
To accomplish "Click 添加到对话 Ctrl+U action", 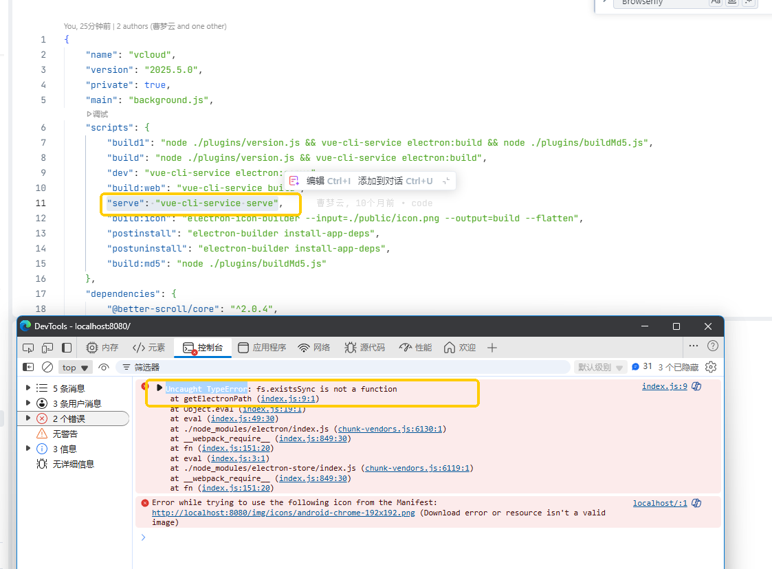I will 395,181.
